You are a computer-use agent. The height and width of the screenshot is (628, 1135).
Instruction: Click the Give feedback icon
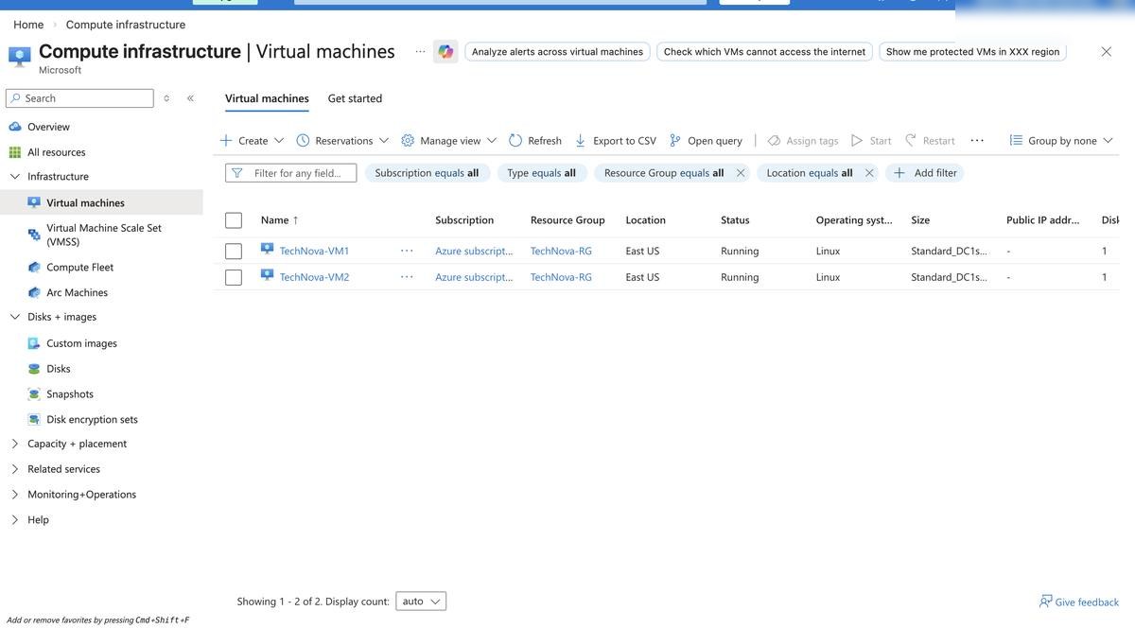pos(1046,602)
